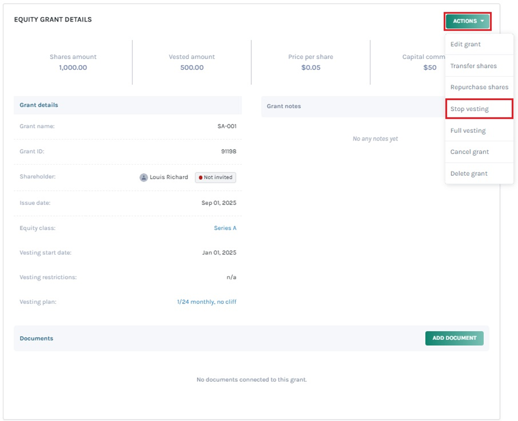The height and width of the screenshot is (421, 518).
Task: Click the Stop vesting option
Action: [470, 109]
